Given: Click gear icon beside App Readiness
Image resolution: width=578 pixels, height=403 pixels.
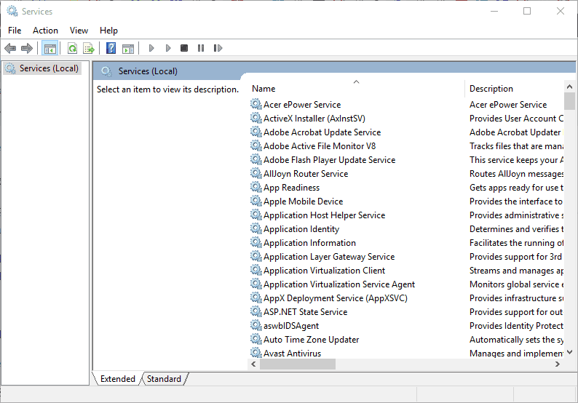Looking at the screenshot, I should pyautogui.click(x=256, y=187).
